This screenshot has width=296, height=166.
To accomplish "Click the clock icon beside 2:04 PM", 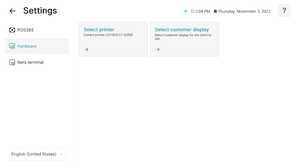I will [x=193, y=11].
